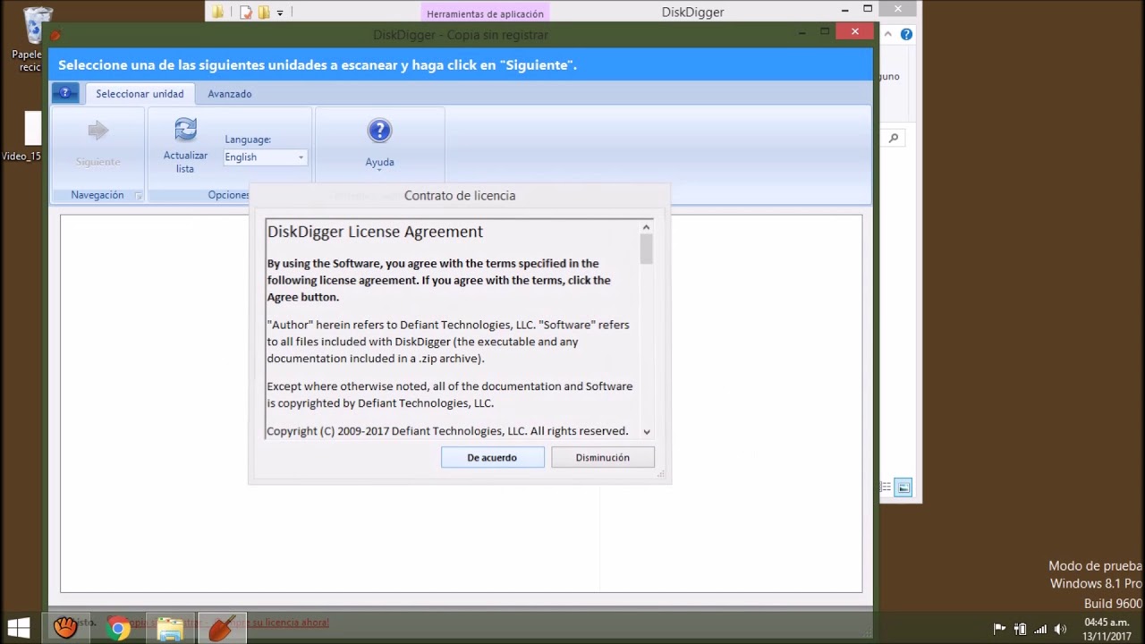Open the taskbar clock and date
This screenshot has height=644, width=1145.
click(x=1107, y=629)
